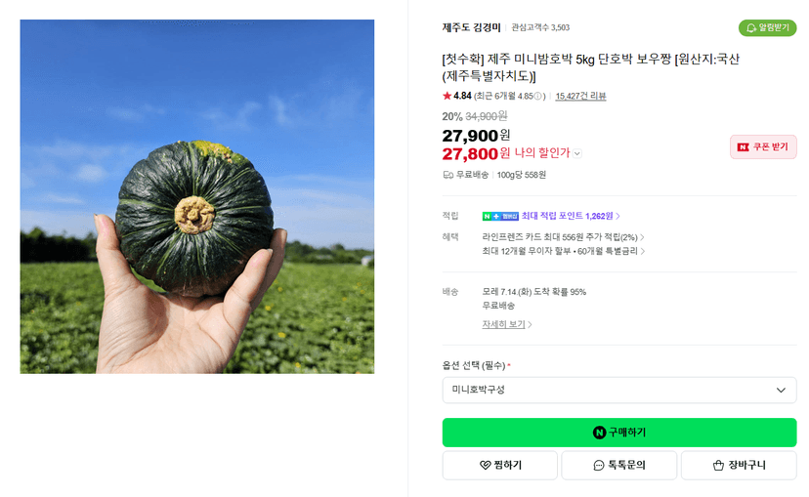Screen dimensions: 809x497
Task: Click the info icon next to 4.85
Action: tap(537, 96)
